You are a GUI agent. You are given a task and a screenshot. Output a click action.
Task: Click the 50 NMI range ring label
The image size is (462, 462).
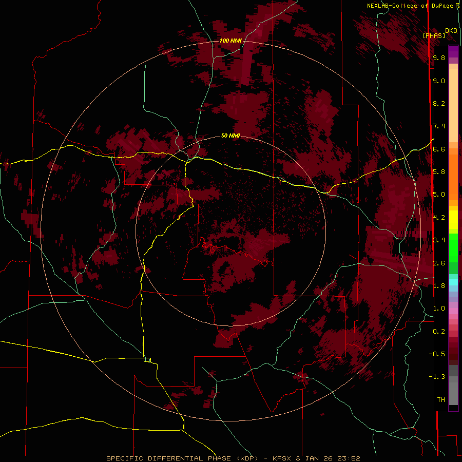point(230,136)
